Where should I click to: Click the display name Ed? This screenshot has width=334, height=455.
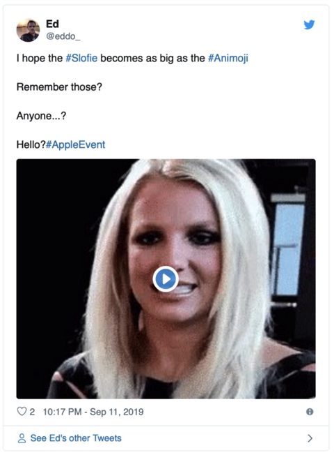(x=52, y=24)
